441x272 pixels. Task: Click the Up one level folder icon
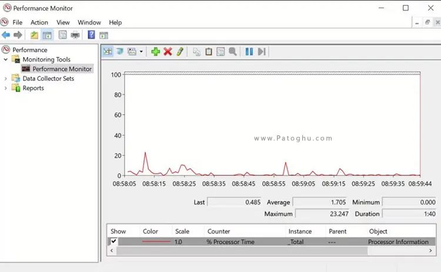tap(34, 35)
